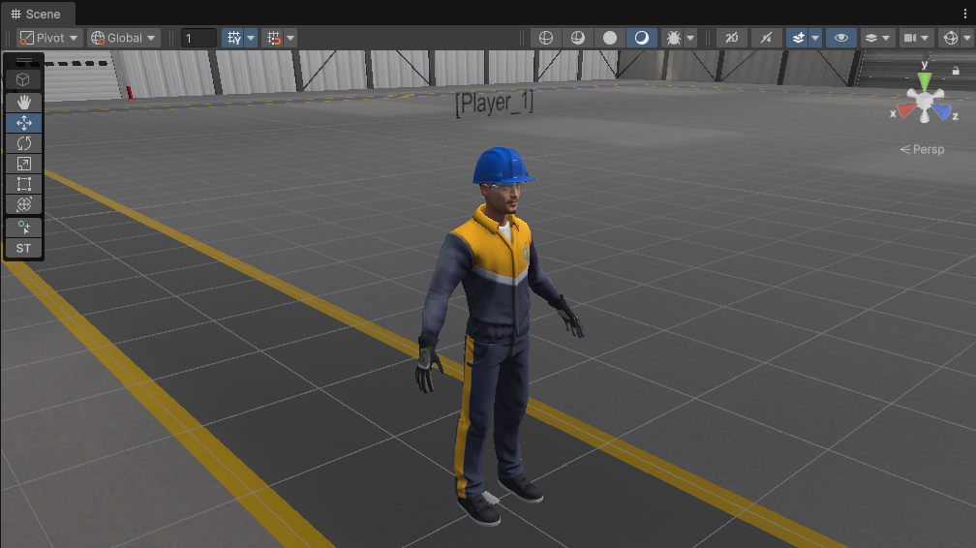Click the snap increment input field
976x548 pixels.
198,38
